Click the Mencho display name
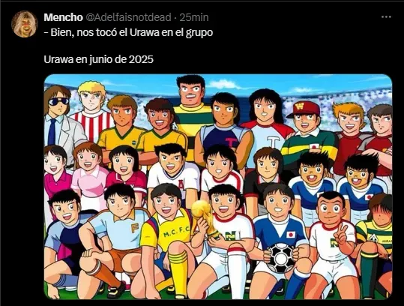Screen dimensions: 404x306 [63, 17]
